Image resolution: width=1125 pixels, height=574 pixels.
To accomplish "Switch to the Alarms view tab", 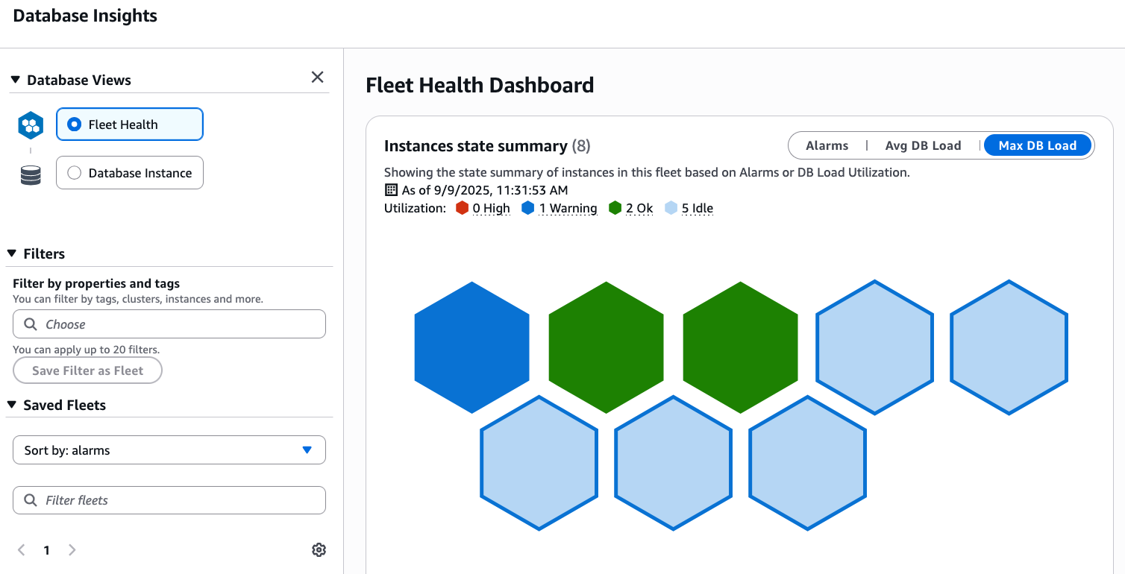I will coord(827,146).
